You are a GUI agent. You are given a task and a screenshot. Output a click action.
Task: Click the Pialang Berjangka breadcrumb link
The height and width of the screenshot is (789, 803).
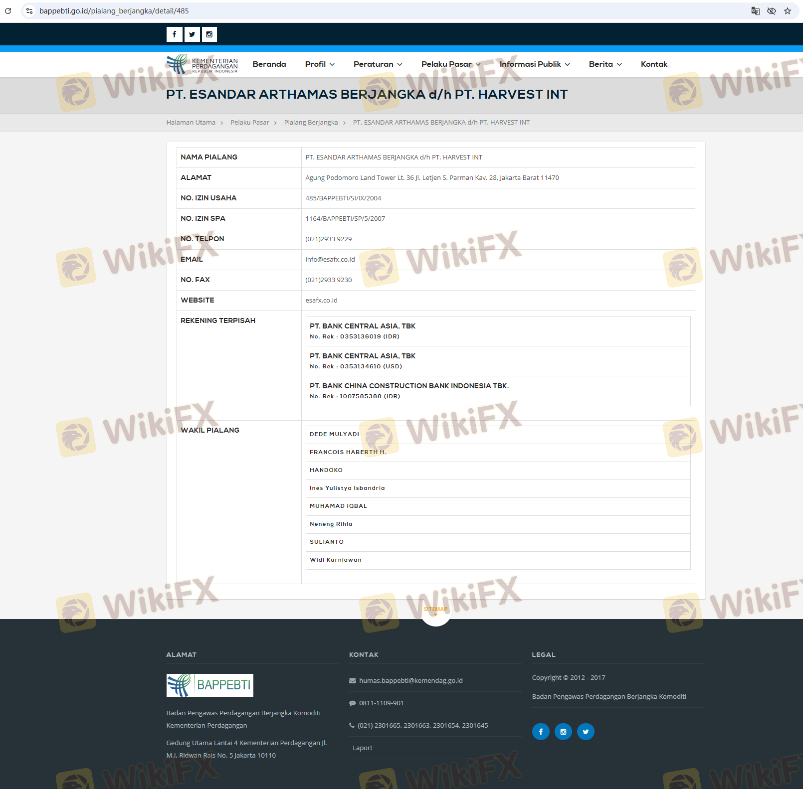pyautogui.click(x=311, y=123)
